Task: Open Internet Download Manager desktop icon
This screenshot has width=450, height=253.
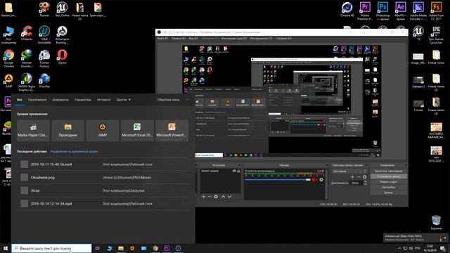Action: click(x=27, y=58)
